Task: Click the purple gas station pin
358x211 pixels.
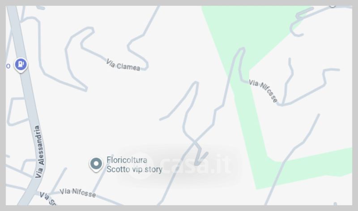Action: pos(21,65)
